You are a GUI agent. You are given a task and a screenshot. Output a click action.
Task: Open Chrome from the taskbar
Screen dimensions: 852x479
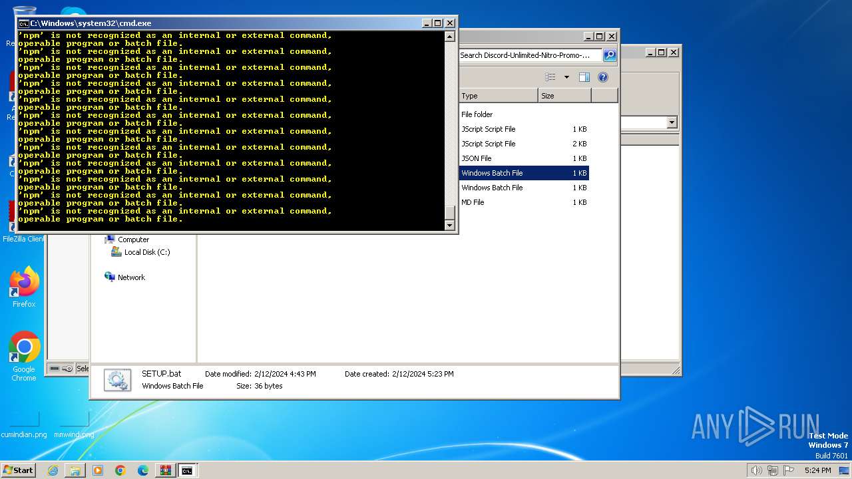pyautogui.click(x=120, y=470)
